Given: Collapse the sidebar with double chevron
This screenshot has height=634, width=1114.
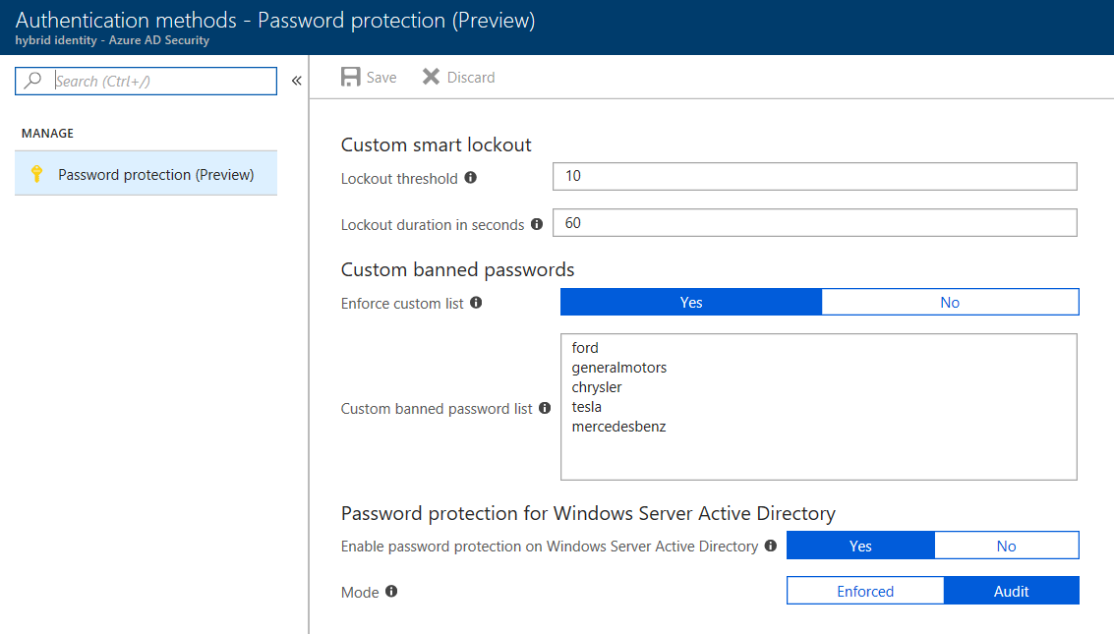Looking at the screenshot, I should [296, 81].
